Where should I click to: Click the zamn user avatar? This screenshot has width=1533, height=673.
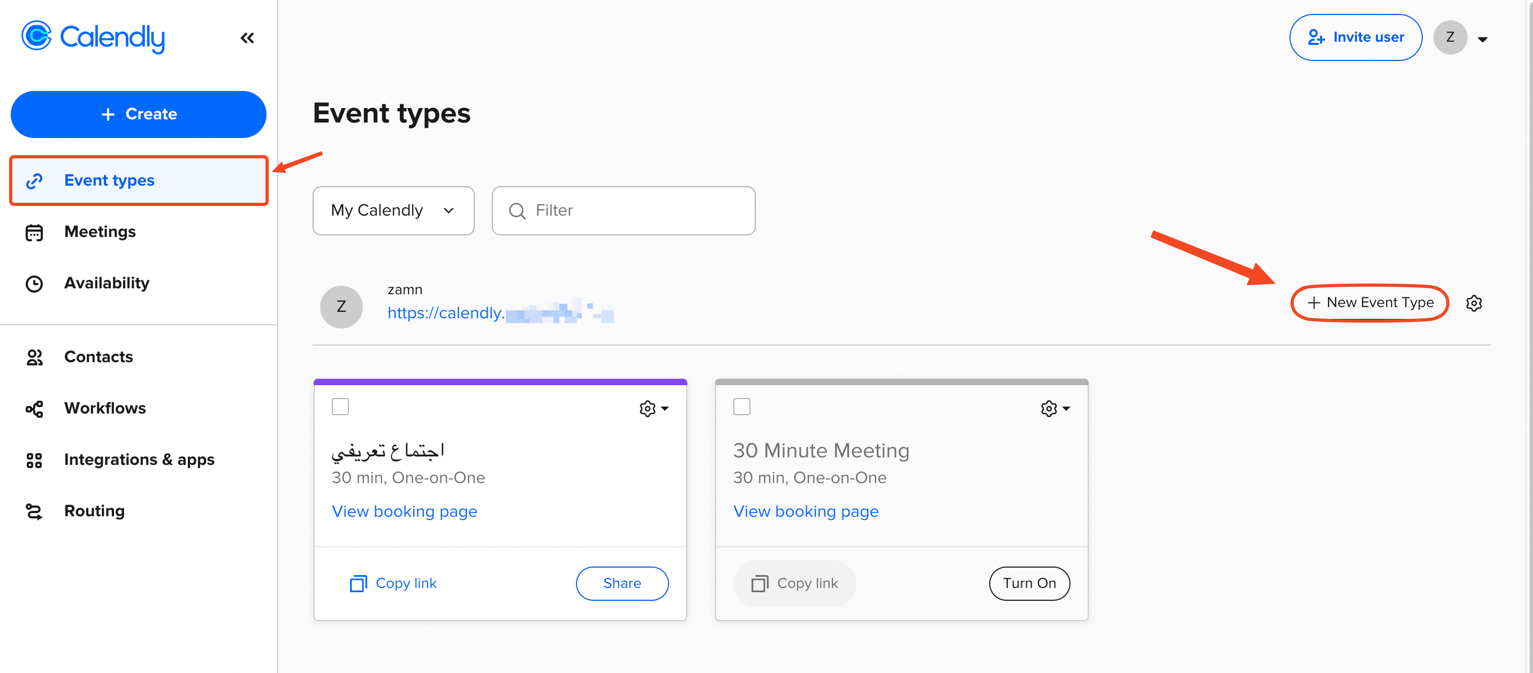pos(341,307)
